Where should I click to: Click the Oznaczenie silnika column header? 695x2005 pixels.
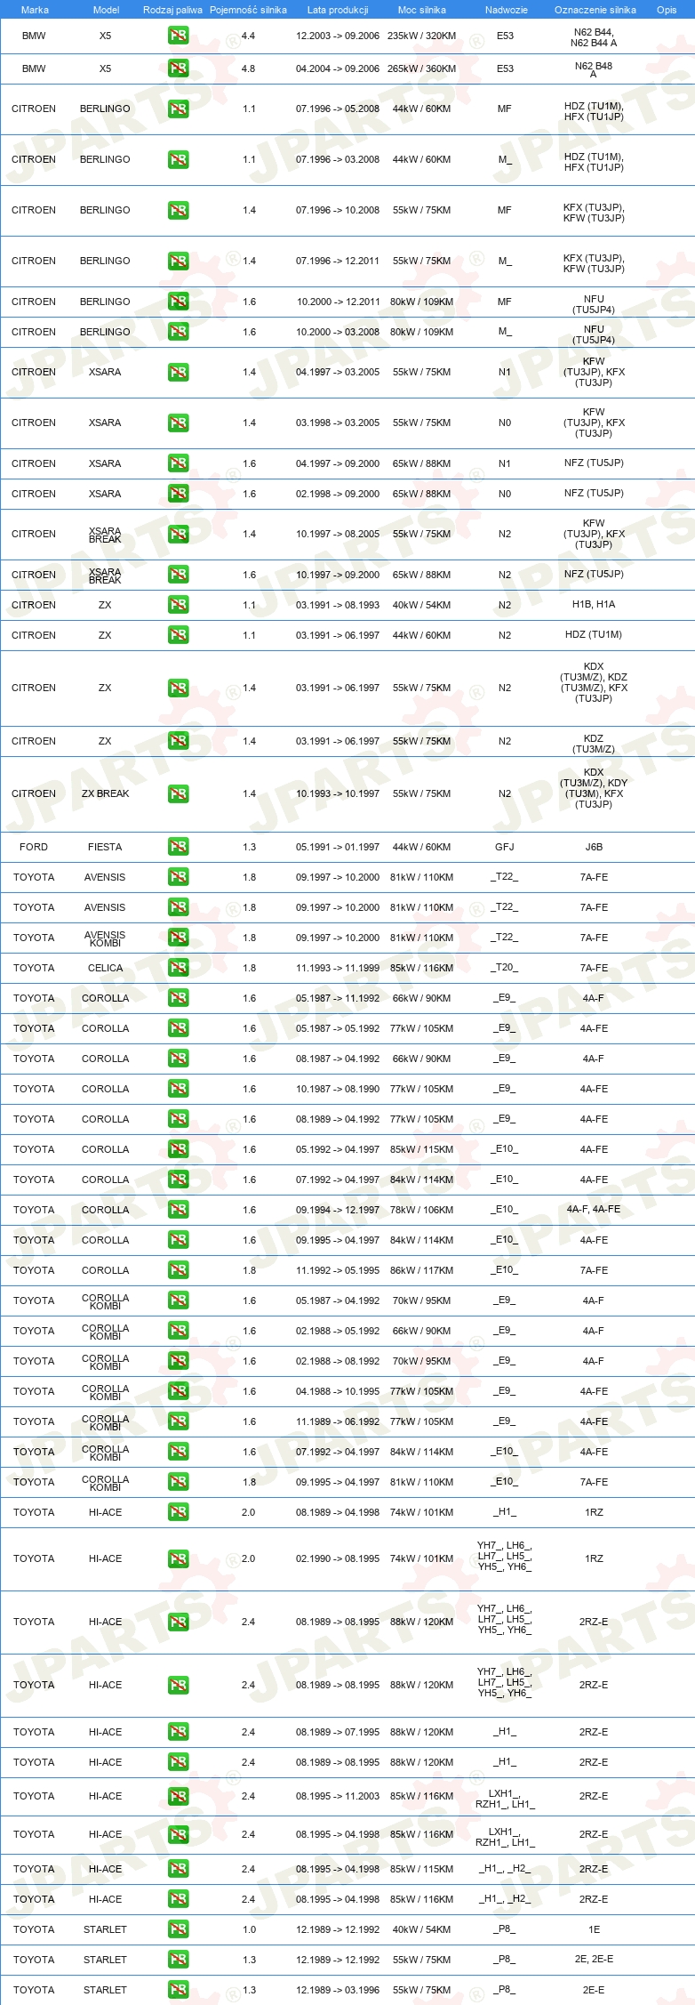pos(595,10)
